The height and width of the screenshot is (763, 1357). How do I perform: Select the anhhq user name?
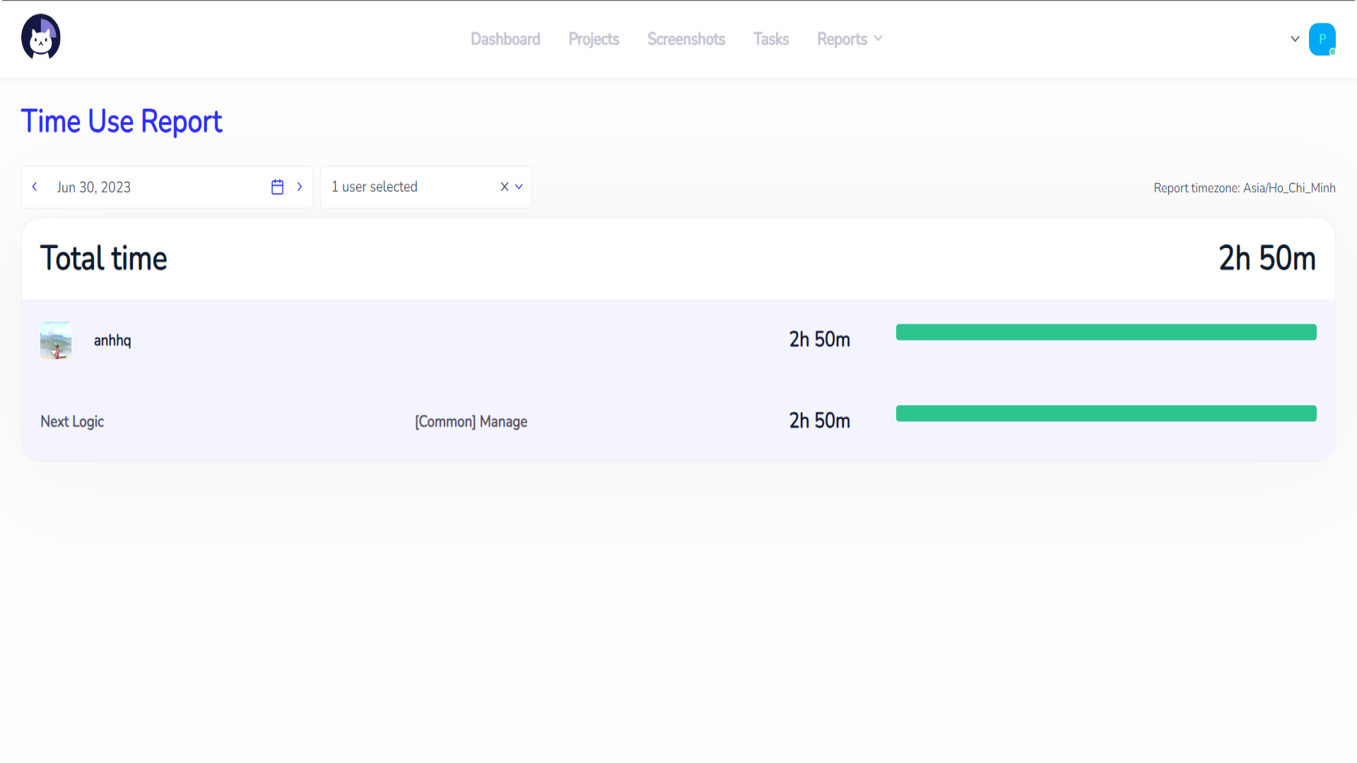(112, 341)
